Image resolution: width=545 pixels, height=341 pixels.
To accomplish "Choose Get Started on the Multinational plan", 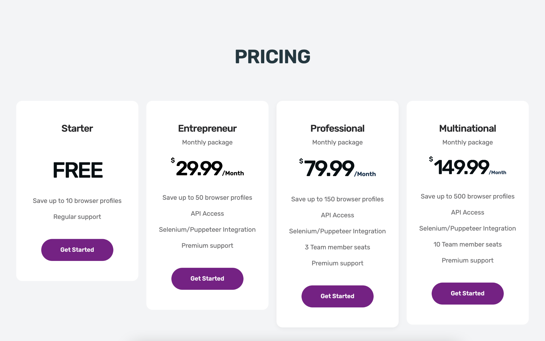I will (468, 293).
